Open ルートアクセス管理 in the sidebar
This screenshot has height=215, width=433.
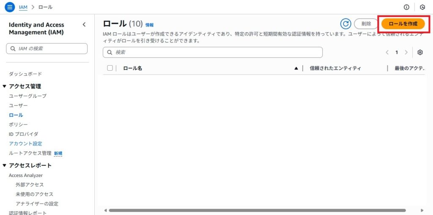click(x=30, y=153)
